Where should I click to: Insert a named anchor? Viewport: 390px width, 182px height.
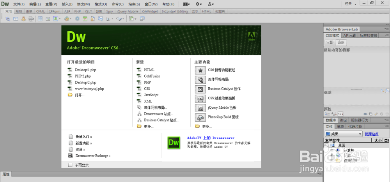pyautogui.click(x=23, y=19)
